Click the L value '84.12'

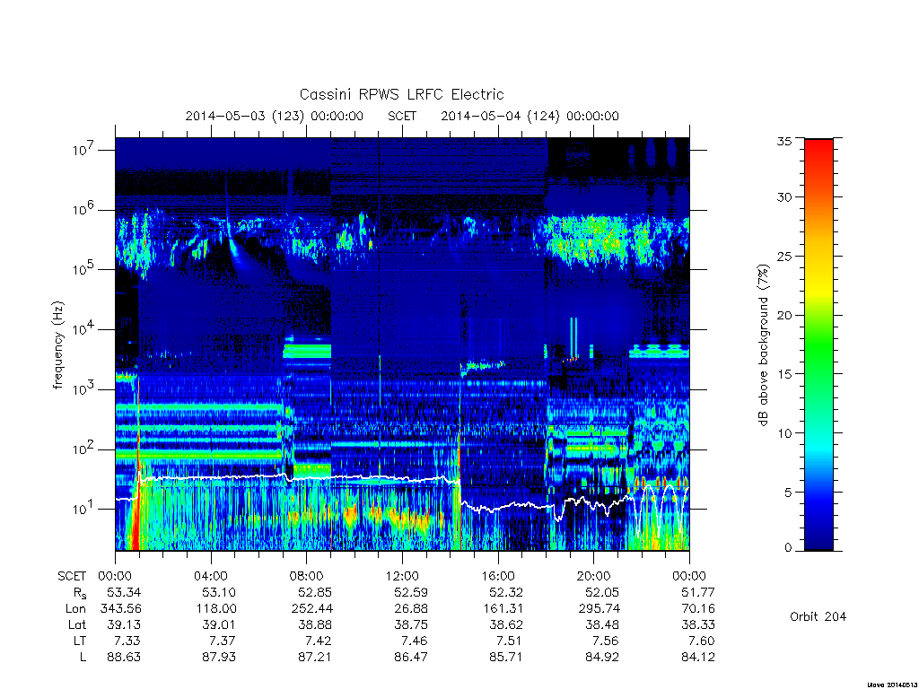(698, 658)
